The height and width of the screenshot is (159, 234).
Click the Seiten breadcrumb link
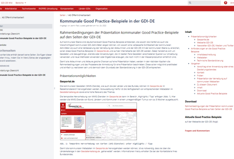click(x=63, y=15)
